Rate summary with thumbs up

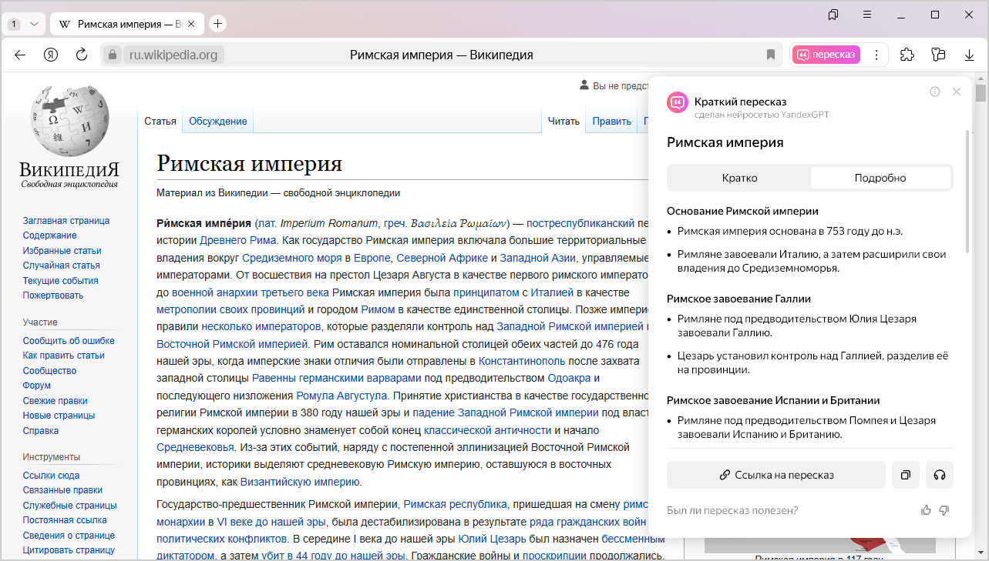click(926, 510)
